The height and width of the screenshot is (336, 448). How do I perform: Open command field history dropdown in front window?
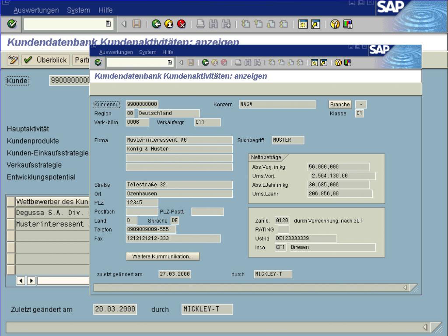tap(170, 62)
